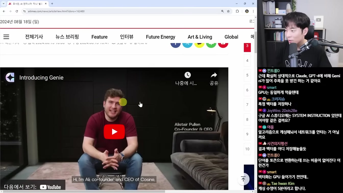Close the aitimes browser tab
Screen dimensions: 343x193
pos(46,4)
